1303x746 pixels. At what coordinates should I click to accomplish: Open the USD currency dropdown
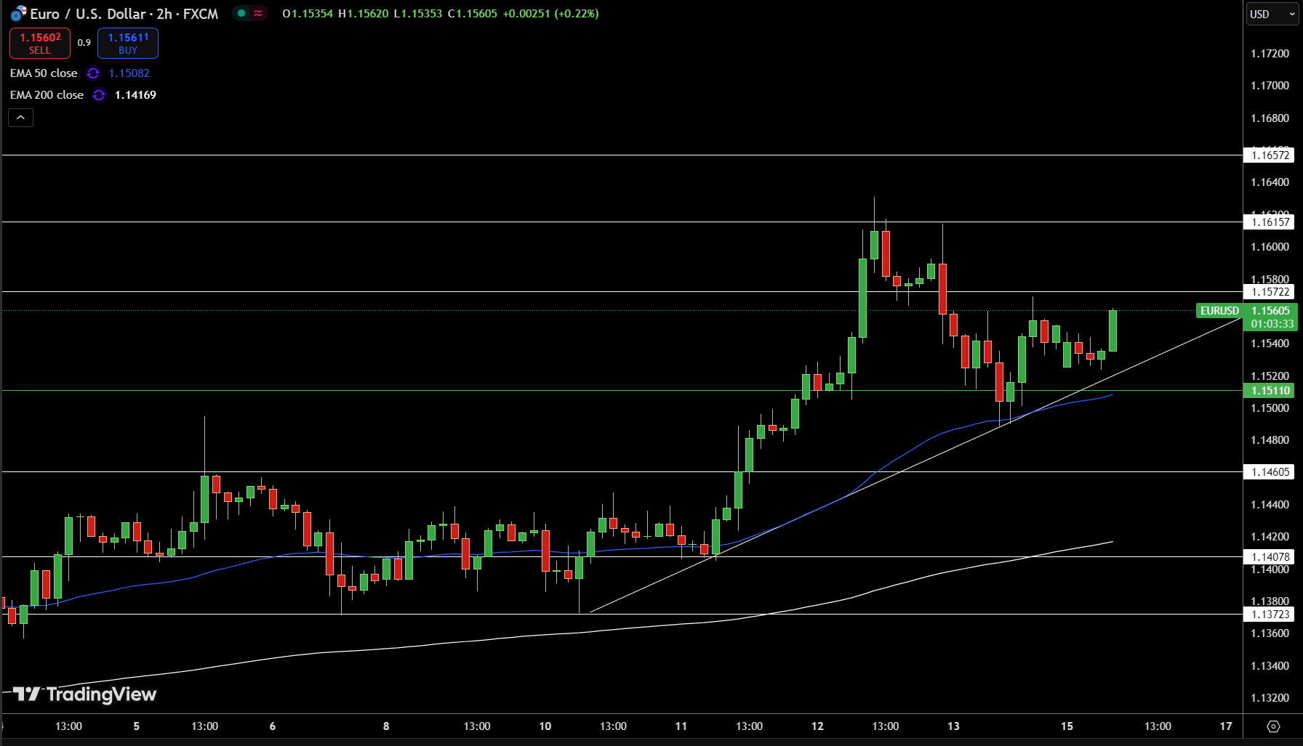pos(1272,14)
